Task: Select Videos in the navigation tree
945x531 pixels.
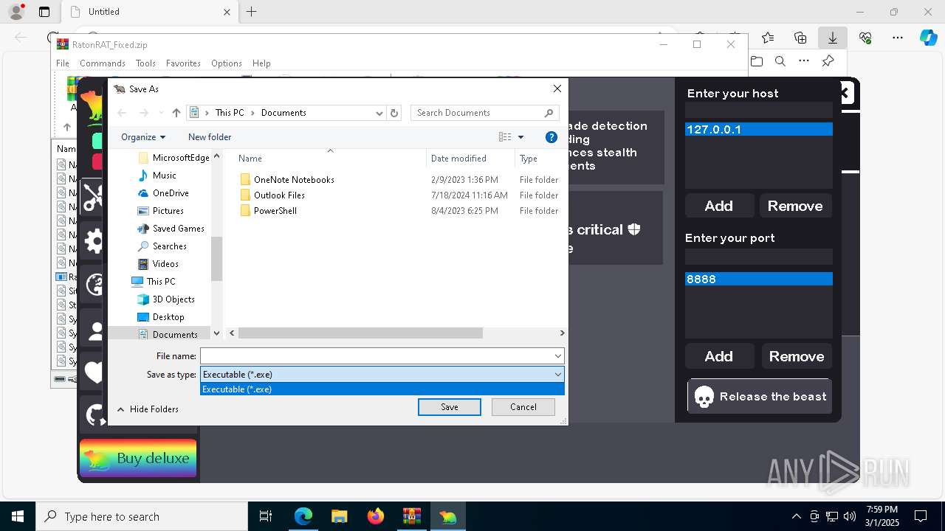Action: click(165, 264)
